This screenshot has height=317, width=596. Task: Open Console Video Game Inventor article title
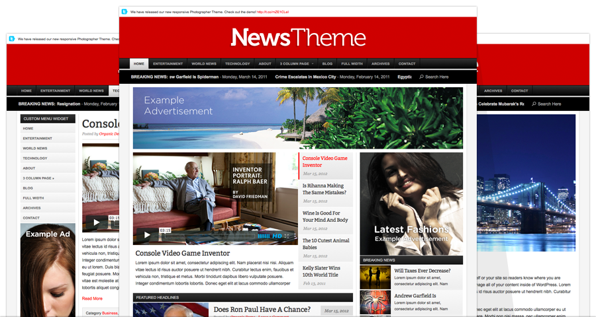coord(183,253)
